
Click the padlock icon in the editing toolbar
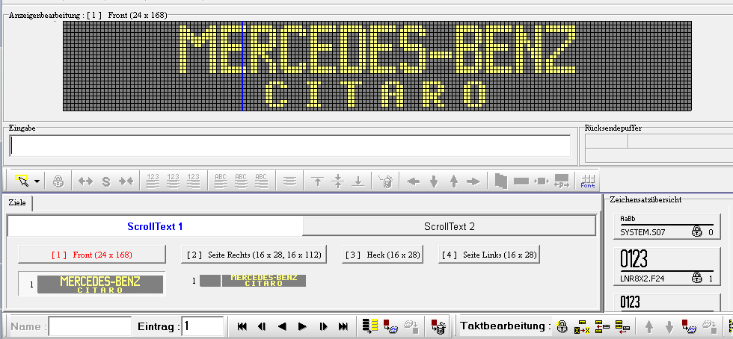58,181
